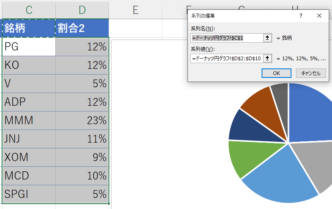Select the 5% cell next to SPGI
Viewport: 332px width, 209px height.
click(82, 194)
